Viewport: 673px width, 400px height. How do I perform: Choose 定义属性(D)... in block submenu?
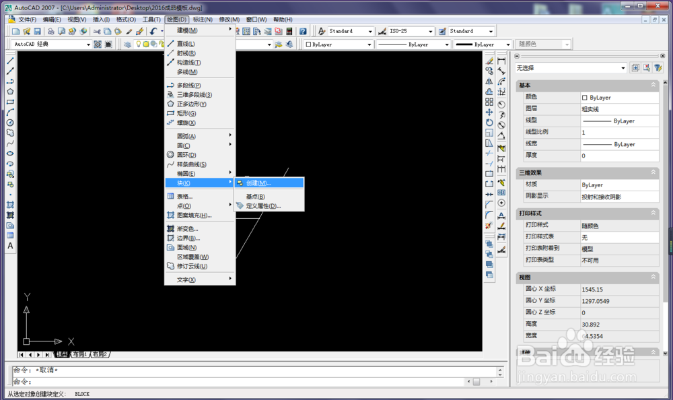[x=269, y=206]
